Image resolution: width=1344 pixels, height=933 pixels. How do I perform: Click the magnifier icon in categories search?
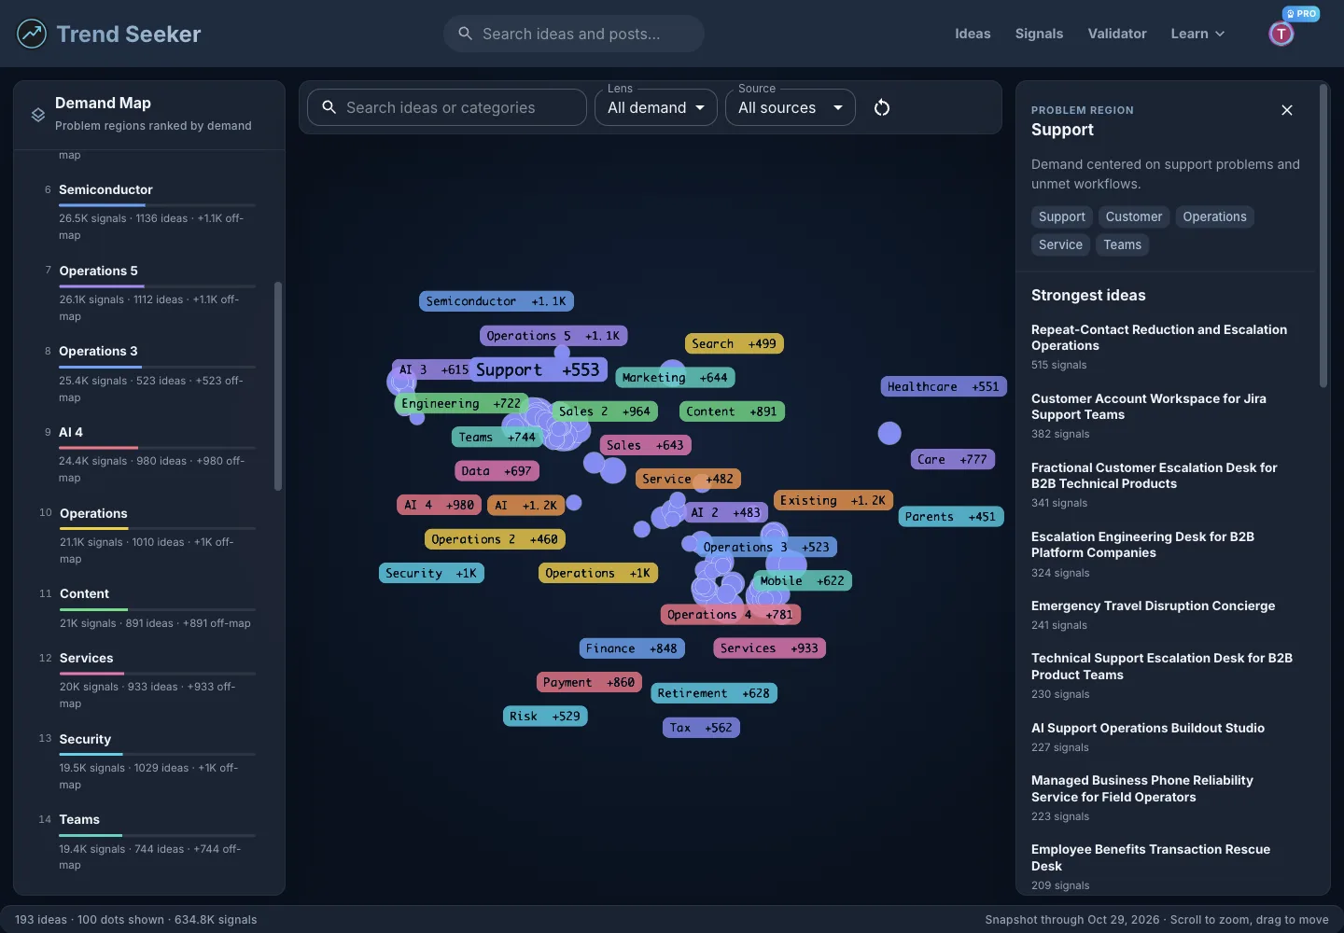coord(329,107)
